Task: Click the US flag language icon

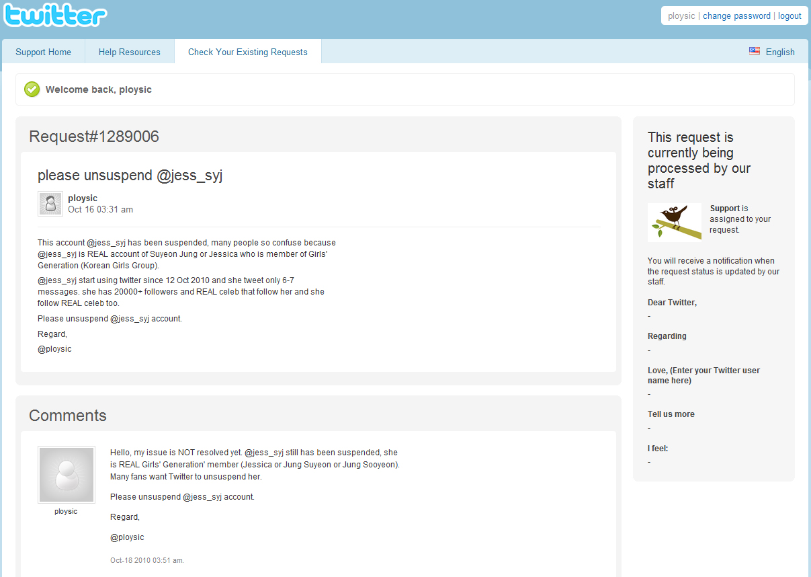Action: tap(755, 51)
